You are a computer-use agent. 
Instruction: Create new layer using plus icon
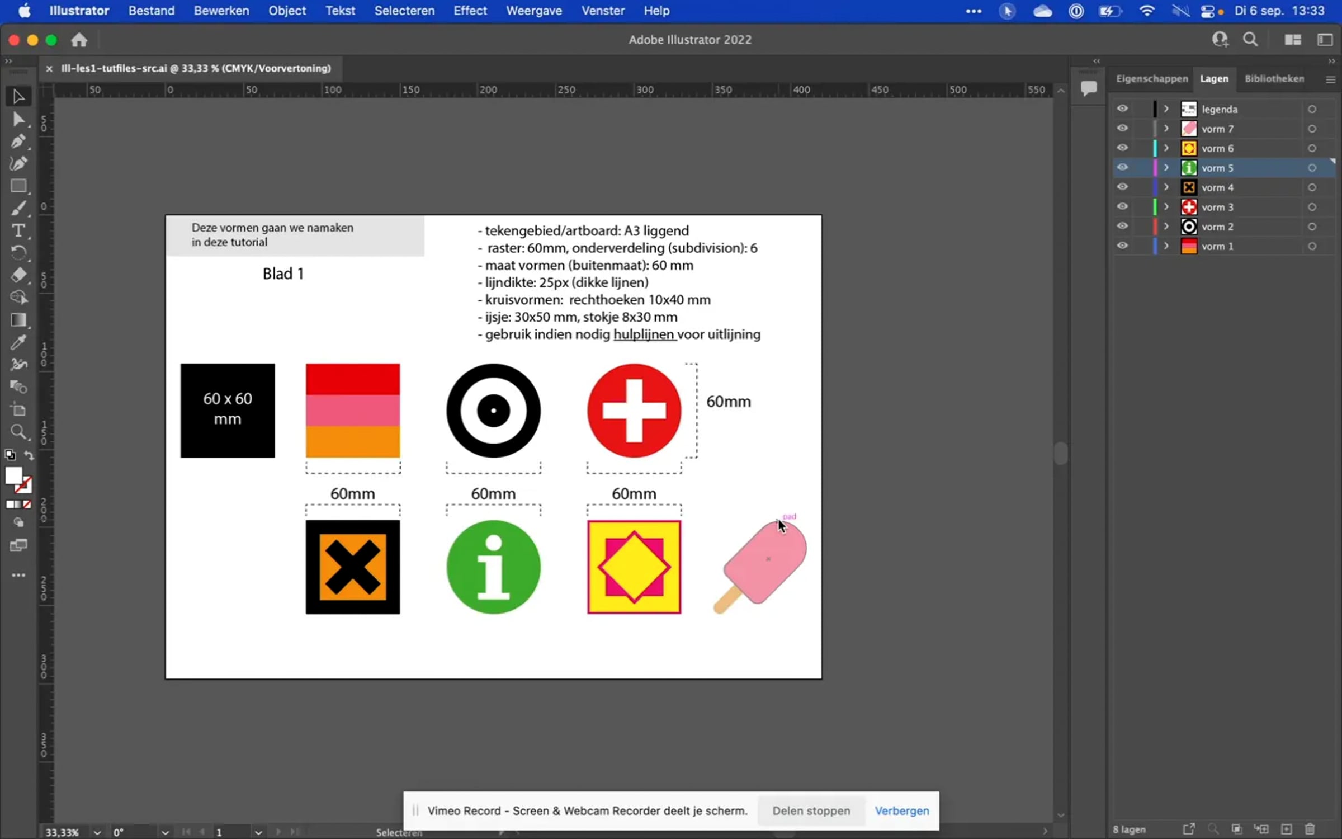(1287, 829)
